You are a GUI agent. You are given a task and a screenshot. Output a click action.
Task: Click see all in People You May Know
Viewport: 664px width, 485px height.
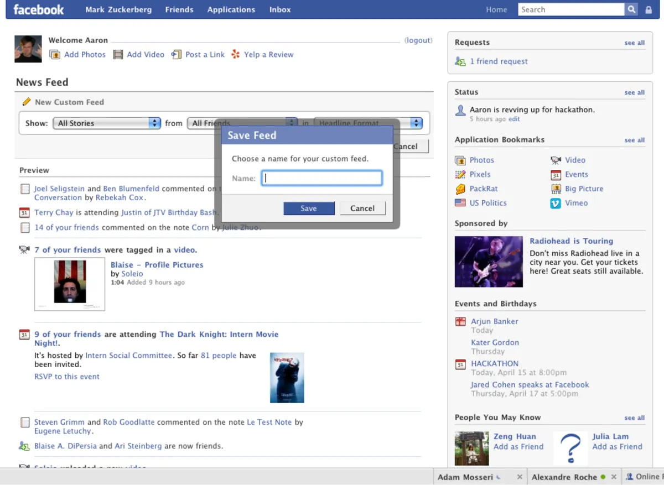click(635, 418)
